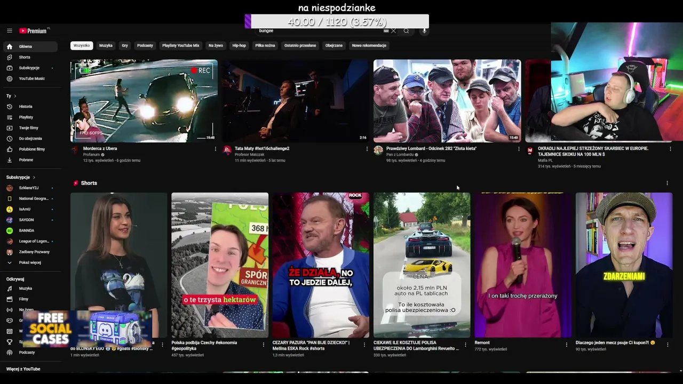
Task: Open Mafia PL channel avatar
Action: click(x=530, y=150)
